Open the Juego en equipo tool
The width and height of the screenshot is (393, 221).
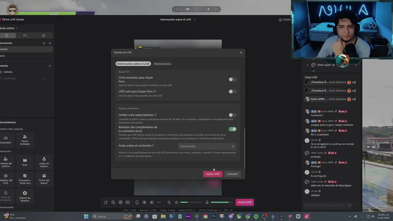coord(44,162)
